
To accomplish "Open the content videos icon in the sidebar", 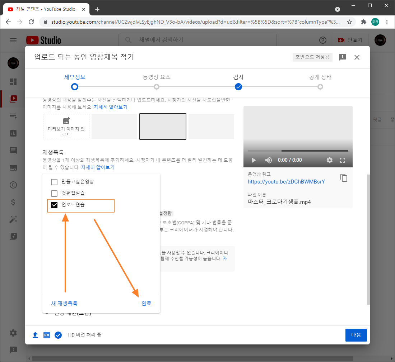I will coord(13,99).
